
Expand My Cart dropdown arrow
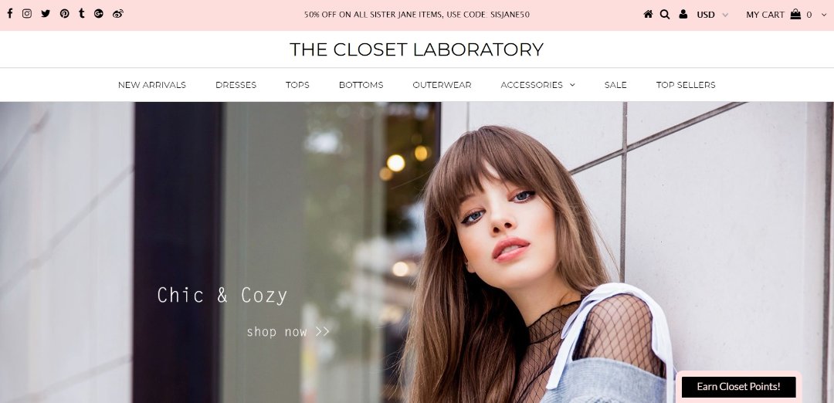pyautogui.click(x=824, y=15)
